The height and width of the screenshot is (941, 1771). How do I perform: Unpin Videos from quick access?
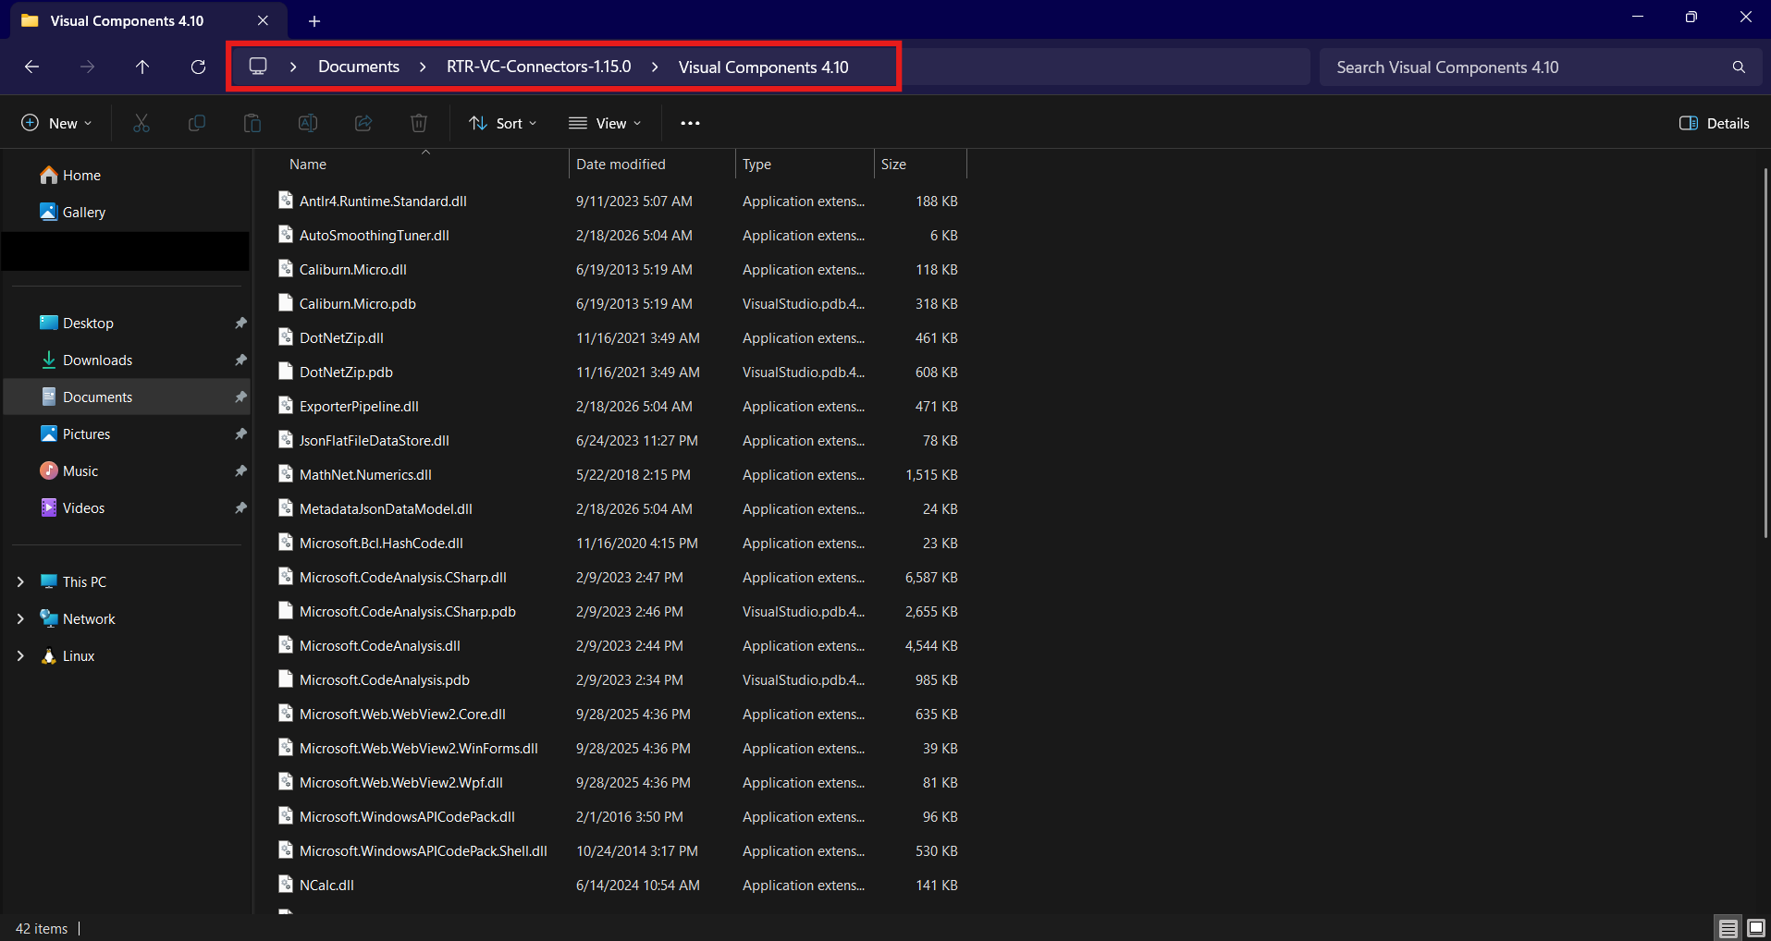point(240,507)
